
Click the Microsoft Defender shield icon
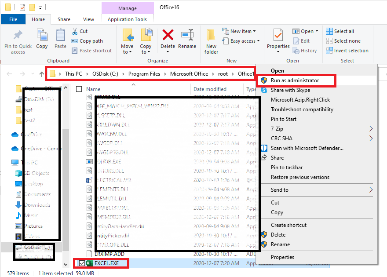click(x=264, y=148)
